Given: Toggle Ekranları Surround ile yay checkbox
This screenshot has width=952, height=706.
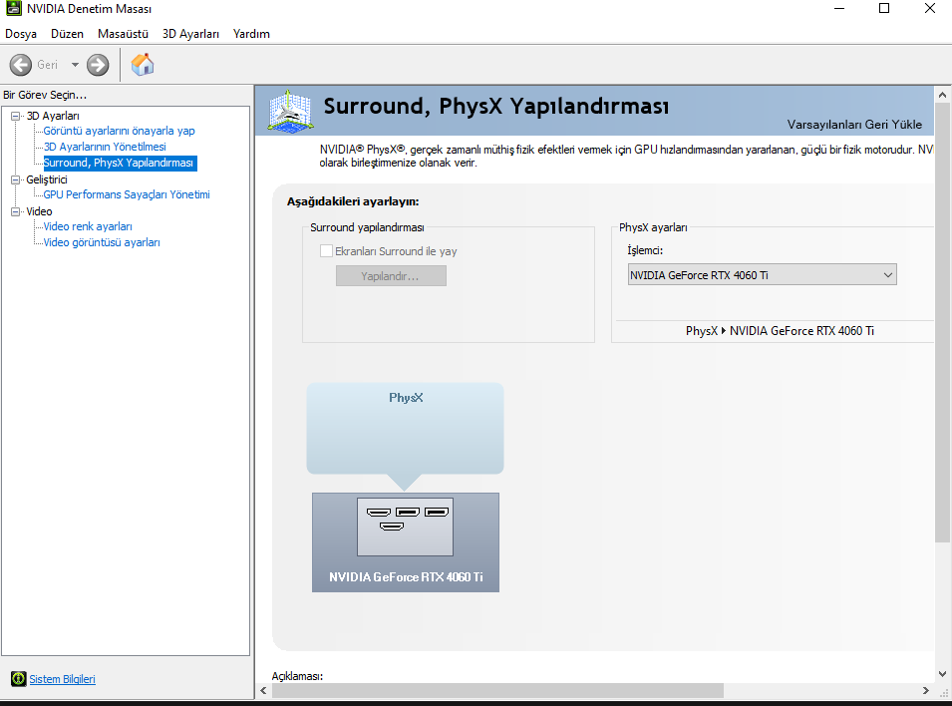Looking at the screenshot, I should pyautogui.click(x=327, y=251).
